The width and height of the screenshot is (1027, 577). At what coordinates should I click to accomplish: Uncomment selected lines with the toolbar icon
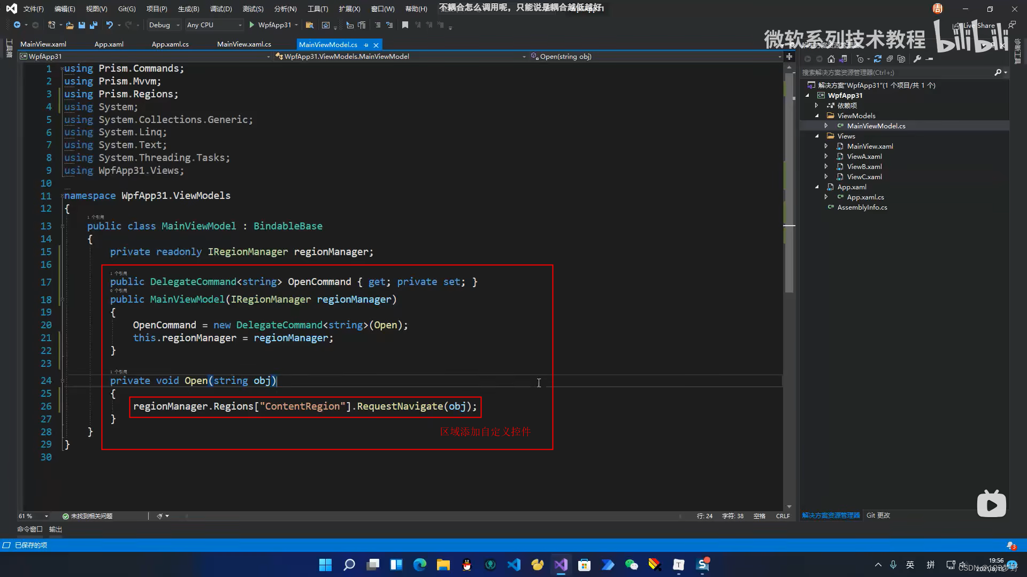click(389, 25)
